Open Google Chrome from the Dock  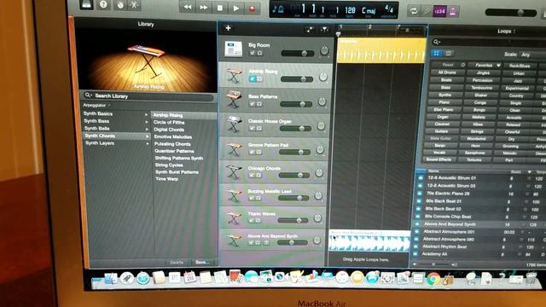[x=433, y=279]
